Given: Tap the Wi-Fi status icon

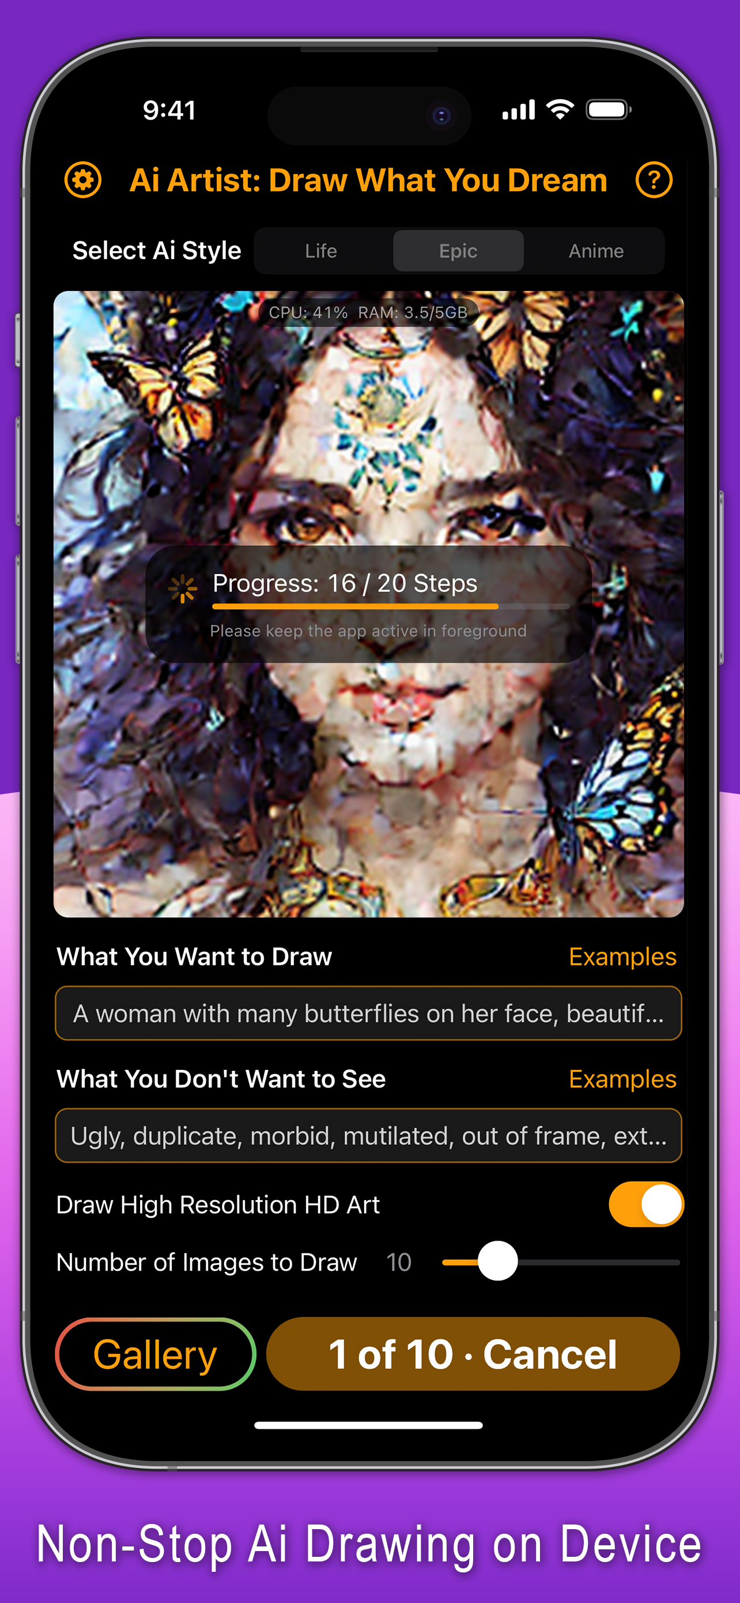Looking at the screenshot, I should (x=560, y=110).
